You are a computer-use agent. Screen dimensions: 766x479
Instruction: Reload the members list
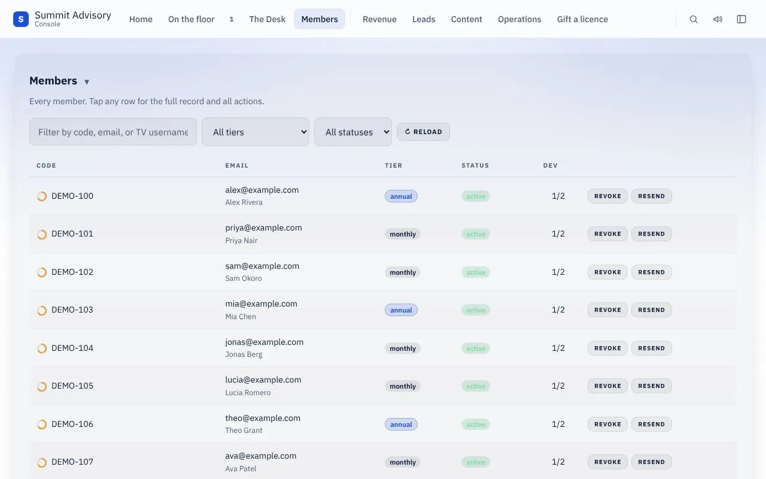point(423,132)
